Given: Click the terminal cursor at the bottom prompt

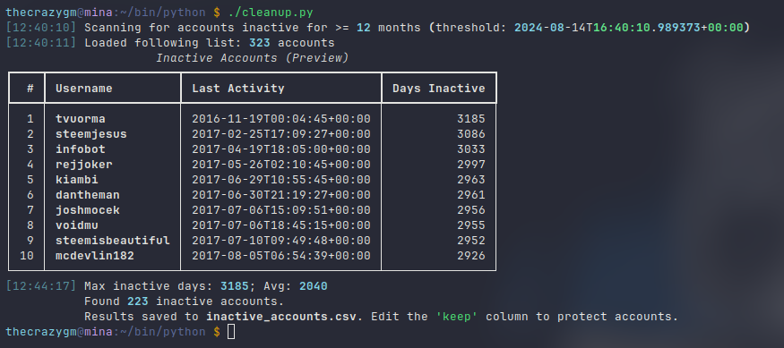Looking at the screenshot, I should pos(231,332).
